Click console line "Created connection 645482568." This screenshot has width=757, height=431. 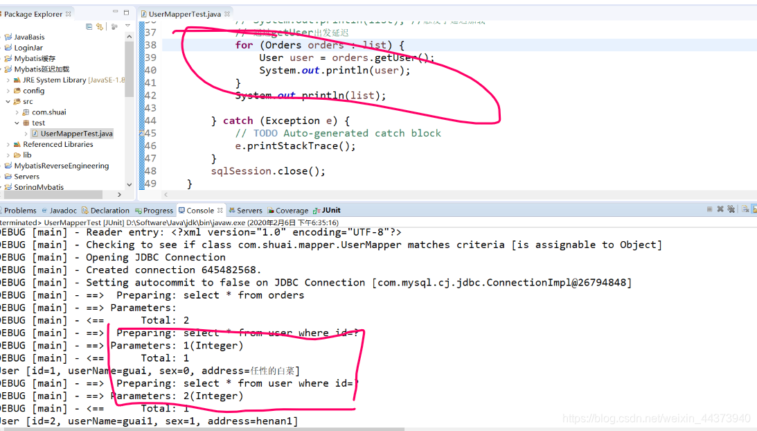pos(173,270)
